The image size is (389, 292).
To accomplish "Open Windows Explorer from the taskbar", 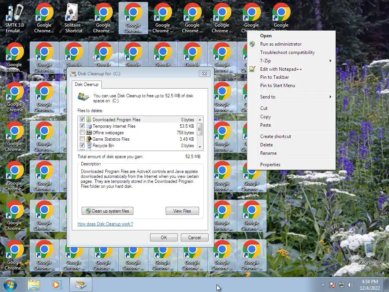I will pyautogui.click(x=34, y=284).
